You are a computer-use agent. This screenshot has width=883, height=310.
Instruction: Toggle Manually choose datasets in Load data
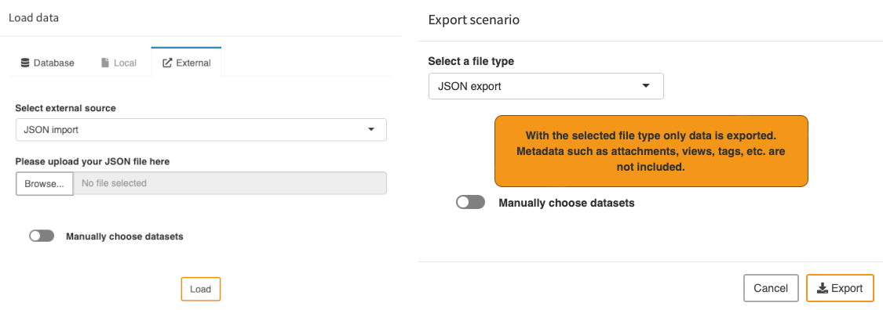pyautogui.click(x=42, y=236)
